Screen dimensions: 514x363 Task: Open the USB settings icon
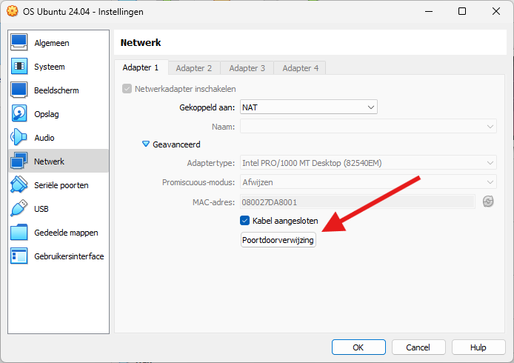pyautogui.click(x=19, y=209)
